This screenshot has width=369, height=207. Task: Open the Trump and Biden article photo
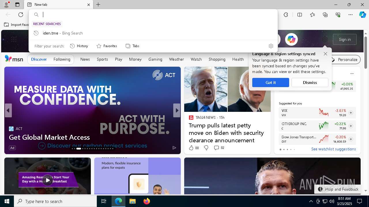[x=227, y=89]
